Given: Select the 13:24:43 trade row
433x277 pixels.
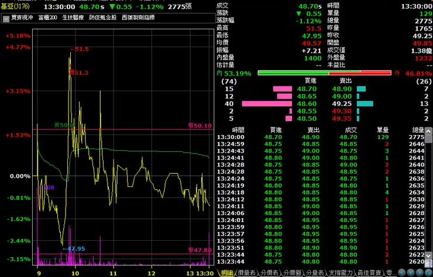Looking at the screenshot, I should point(320,151).
